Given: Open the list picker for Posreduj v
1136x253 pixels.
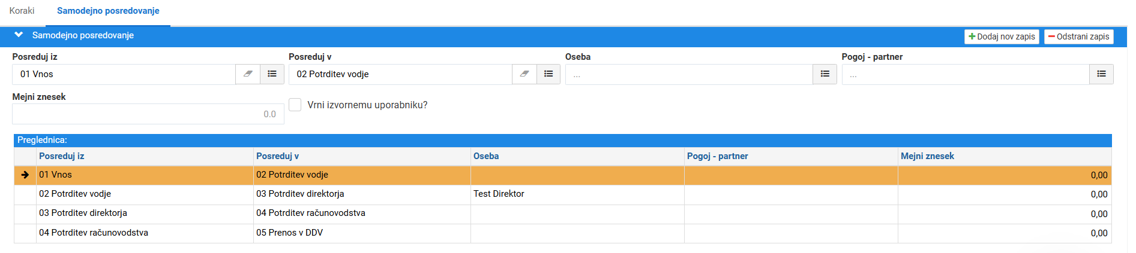Looking at the screenshot, I should 548,74.
